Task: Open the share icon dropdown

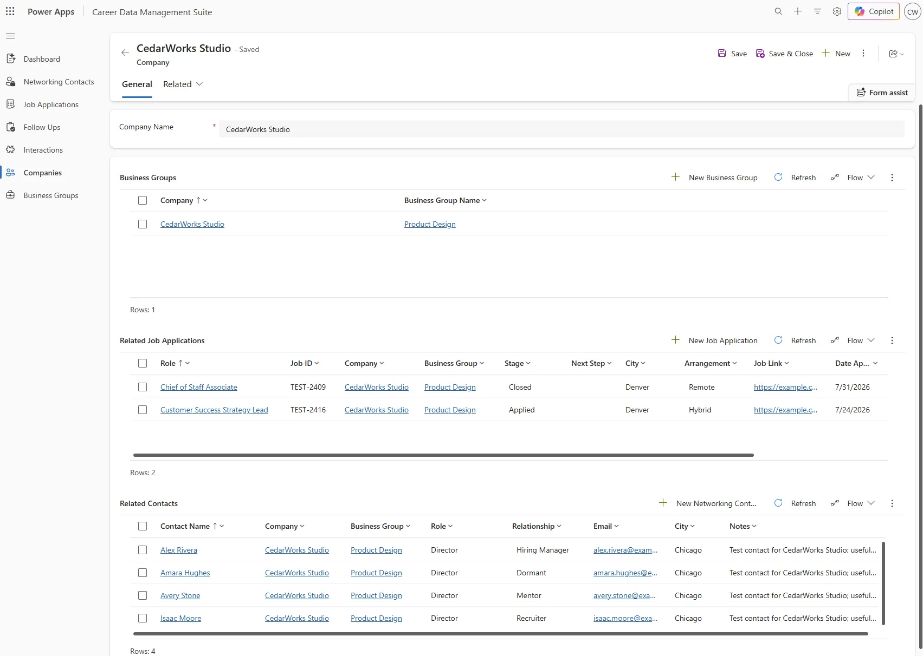Action: [x=896, y=54]
